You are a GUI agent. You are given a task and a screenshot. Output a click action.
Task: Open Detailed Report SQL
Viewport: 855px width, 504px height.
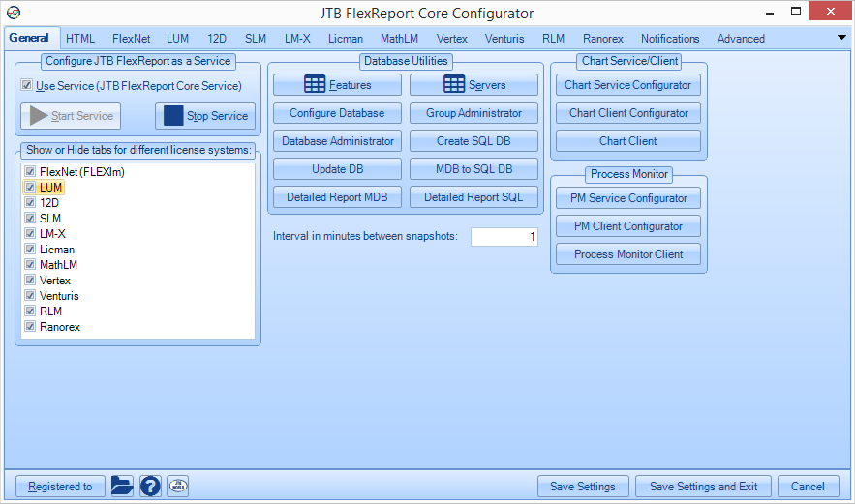click(473, 197)
